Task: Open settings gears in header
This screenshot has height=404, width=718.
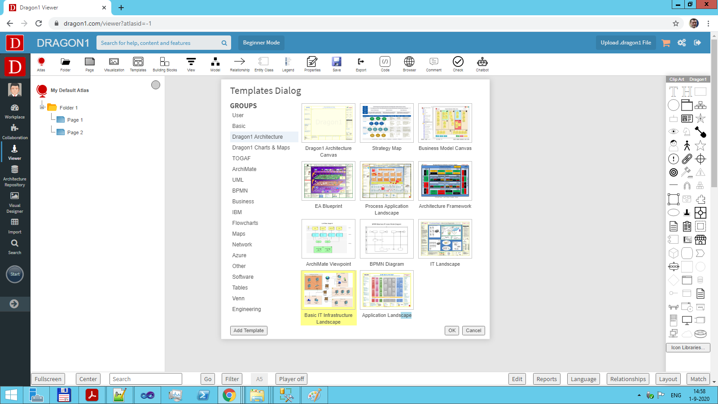Action: 682,43
